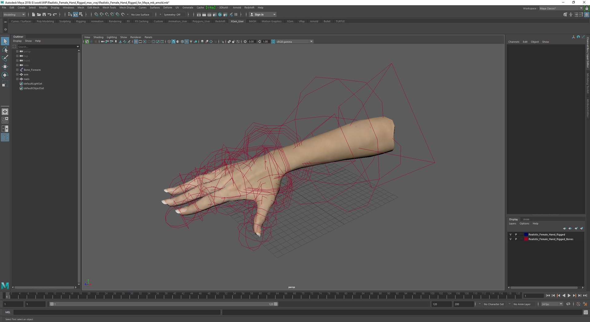
Task: Choose the Paint selection tool
Action: click(x=5, y=58)
